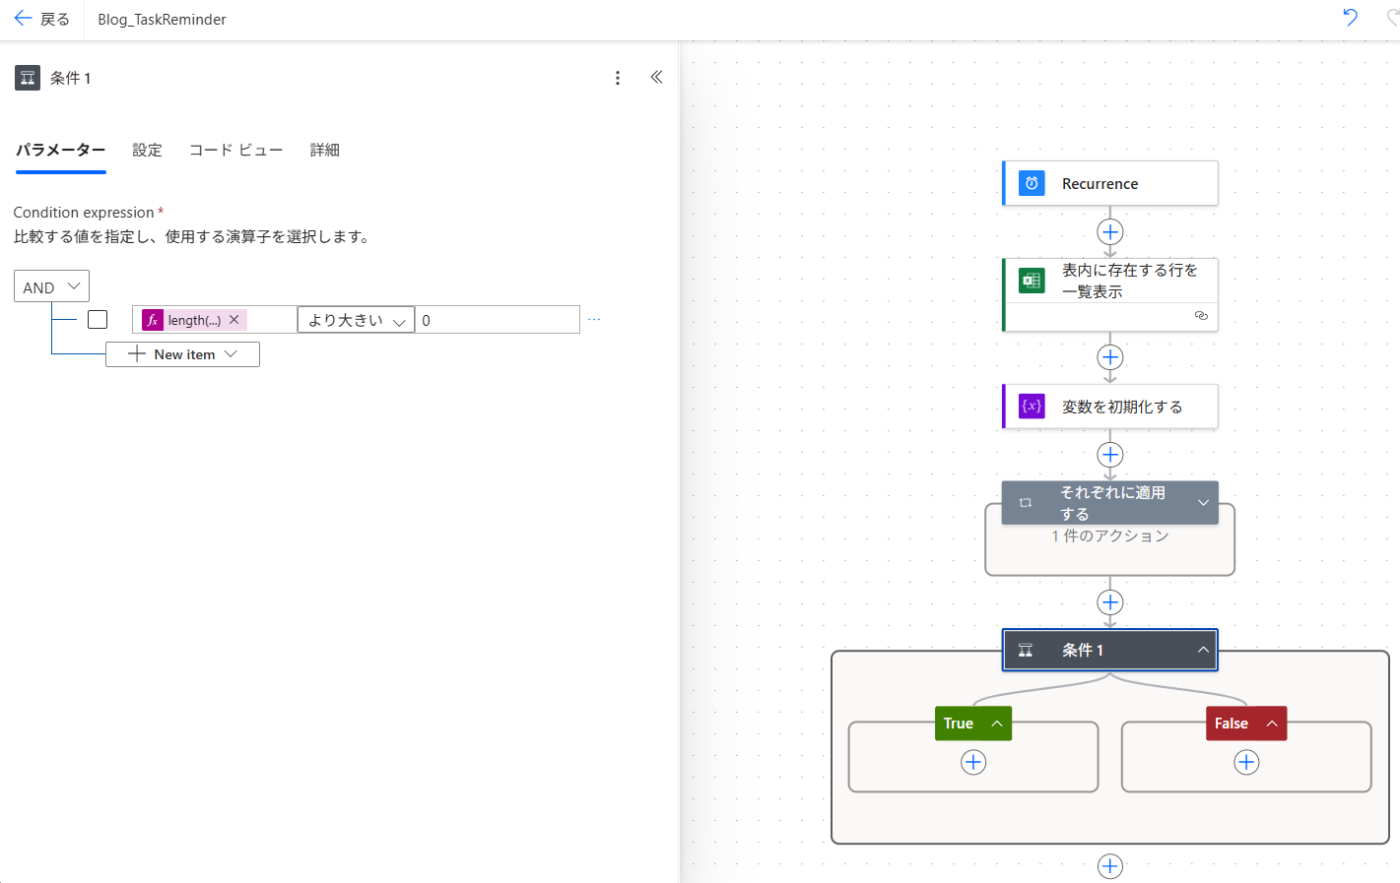
Task: Switch to the コード ビュー tab
Action: tap(235, 150)
